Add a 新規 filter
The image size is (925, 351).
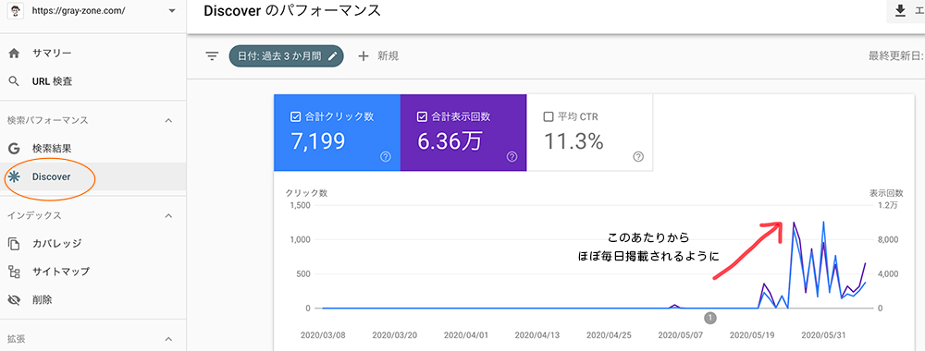coord(388,56)
